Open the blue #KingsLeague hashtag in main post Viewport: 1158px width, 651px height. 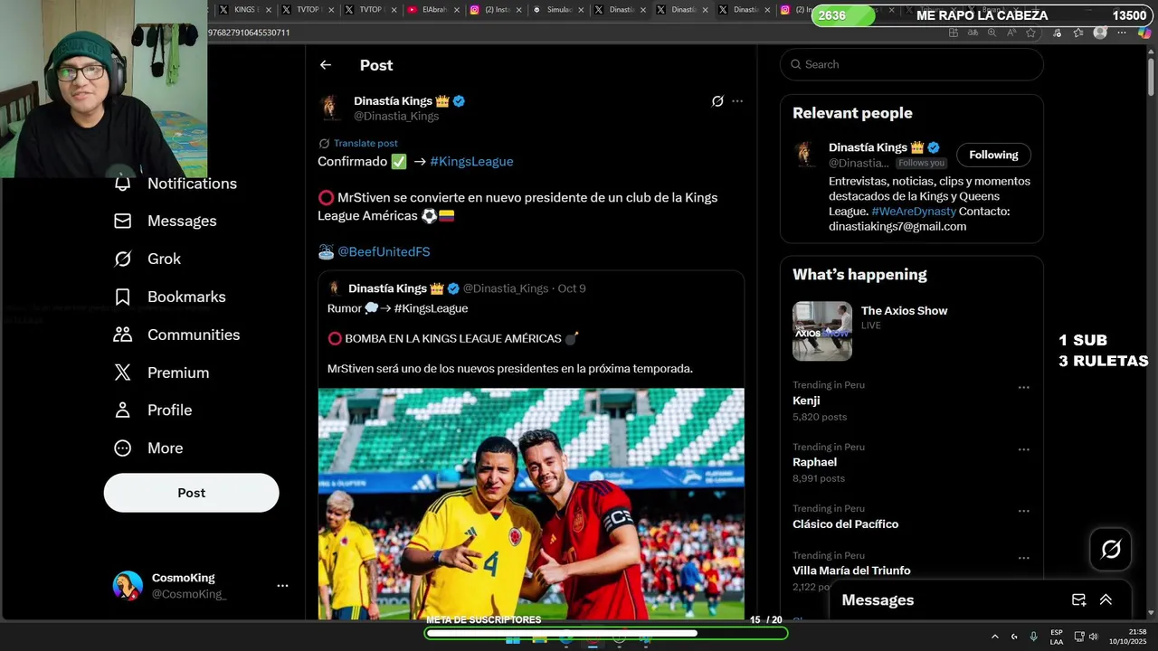click(471, 161)
